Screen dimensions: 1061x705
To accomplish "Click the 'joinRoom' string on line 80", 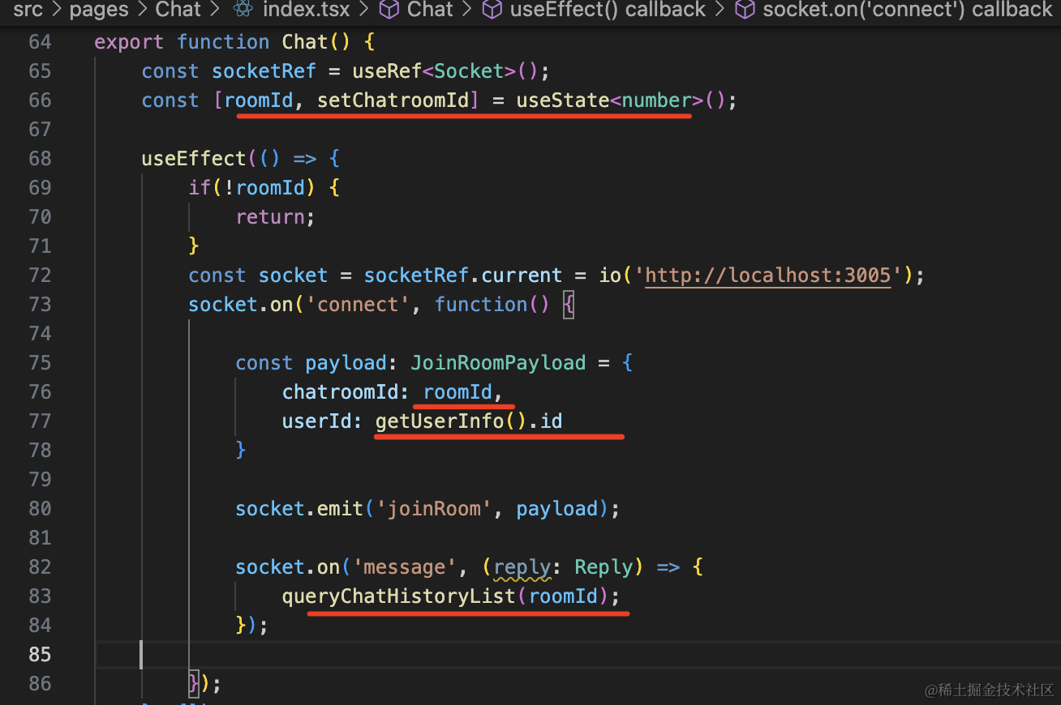I will [x=436, y=509].
